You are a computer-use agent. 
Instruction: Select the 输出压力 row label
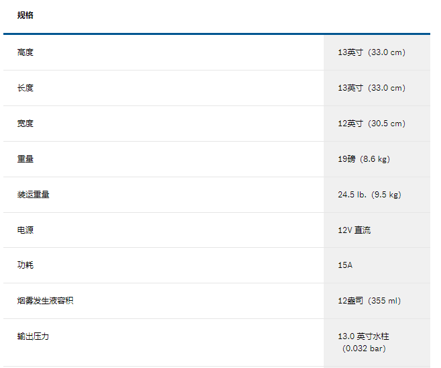click(x=34, y=336)
